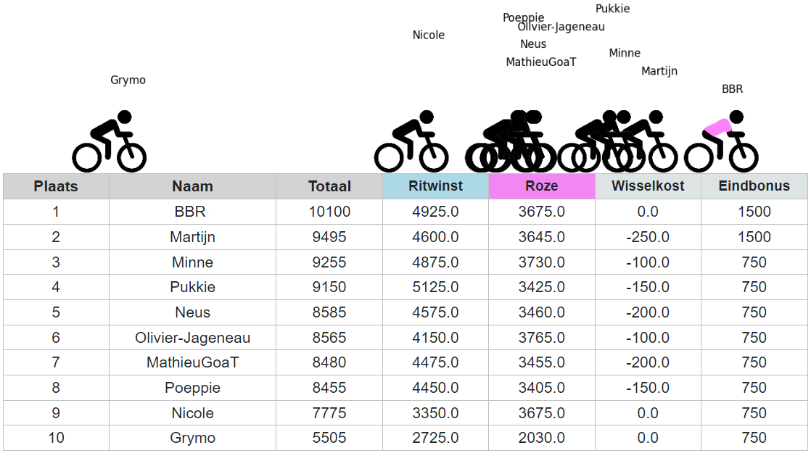The image size is (811, 453).
Task: Select BBR in the Naam column
Action: [192, 212]
